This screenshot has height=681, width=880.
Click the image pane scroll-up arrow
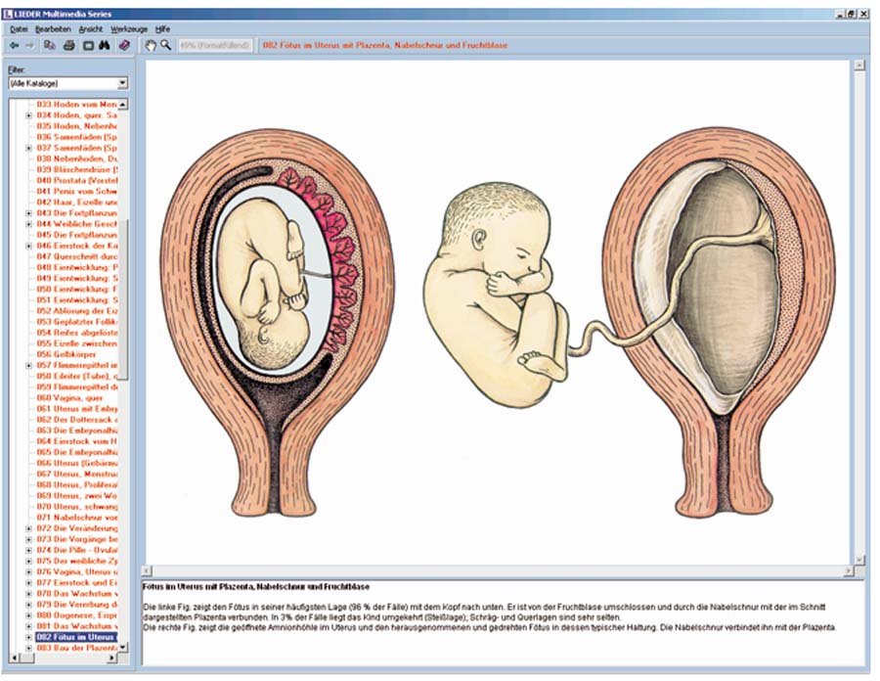(859, 67)
